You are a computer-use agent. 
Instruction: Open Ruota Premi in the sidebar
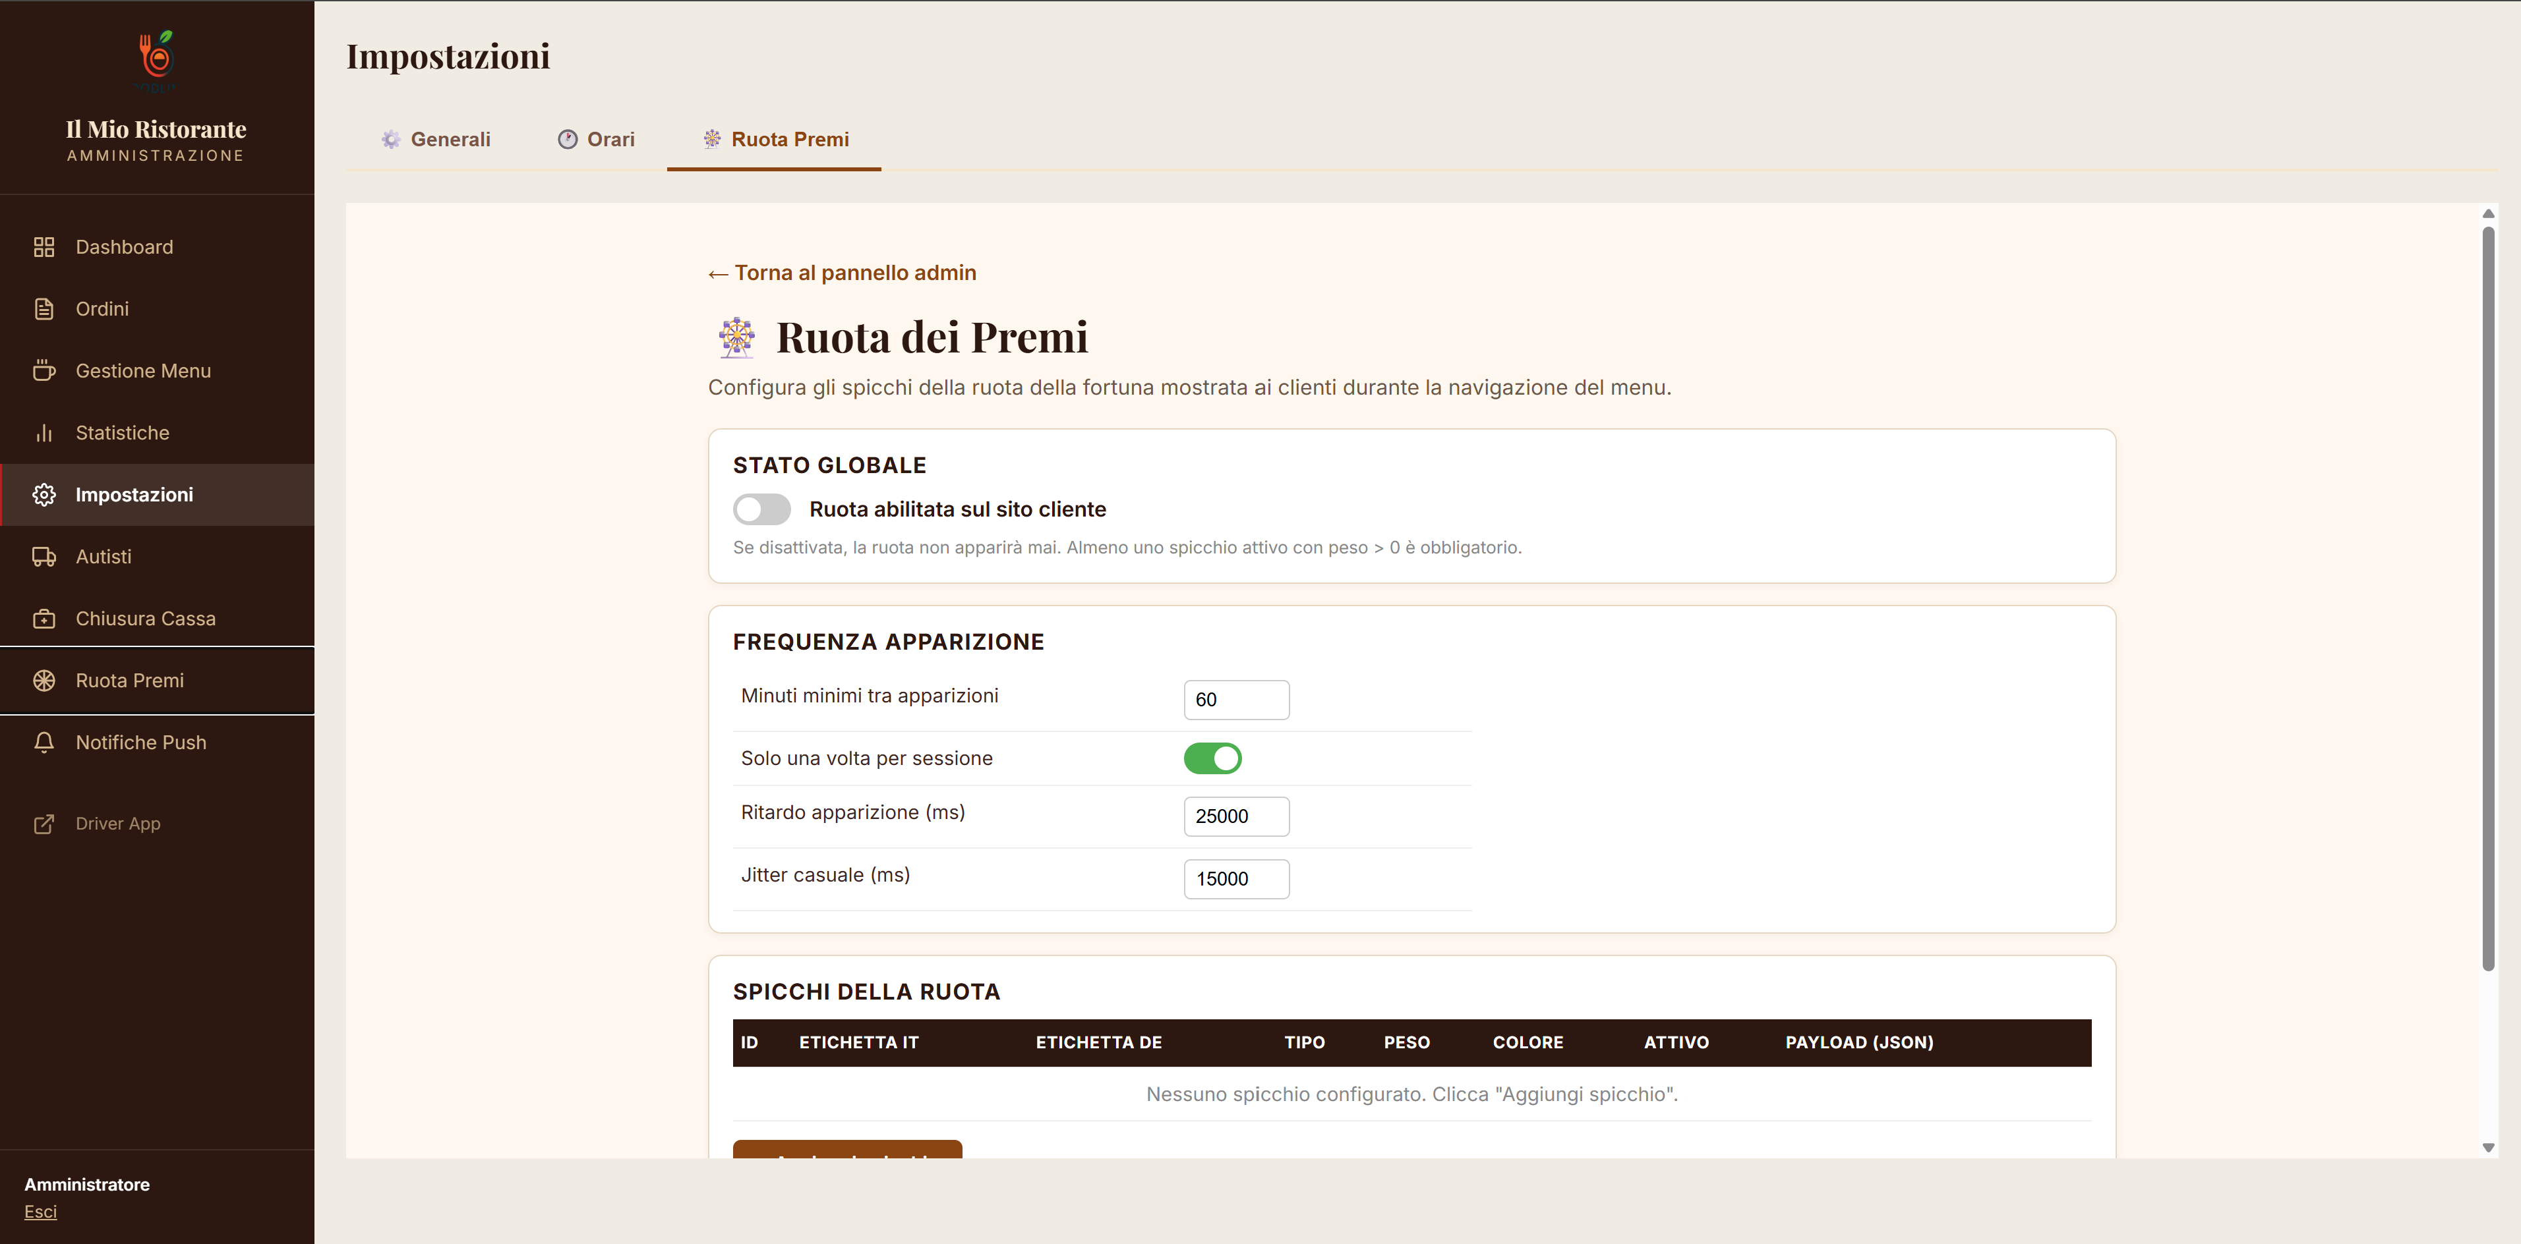[157, 681]
